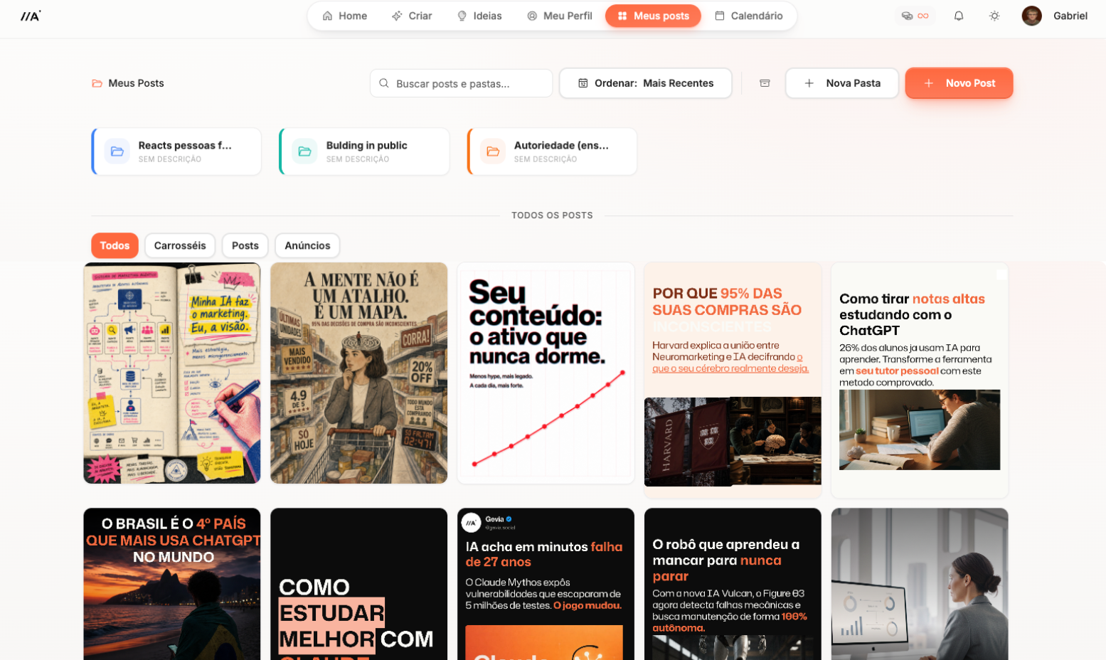Open the O robô que aprendeu a mancar post

(733, 584)
